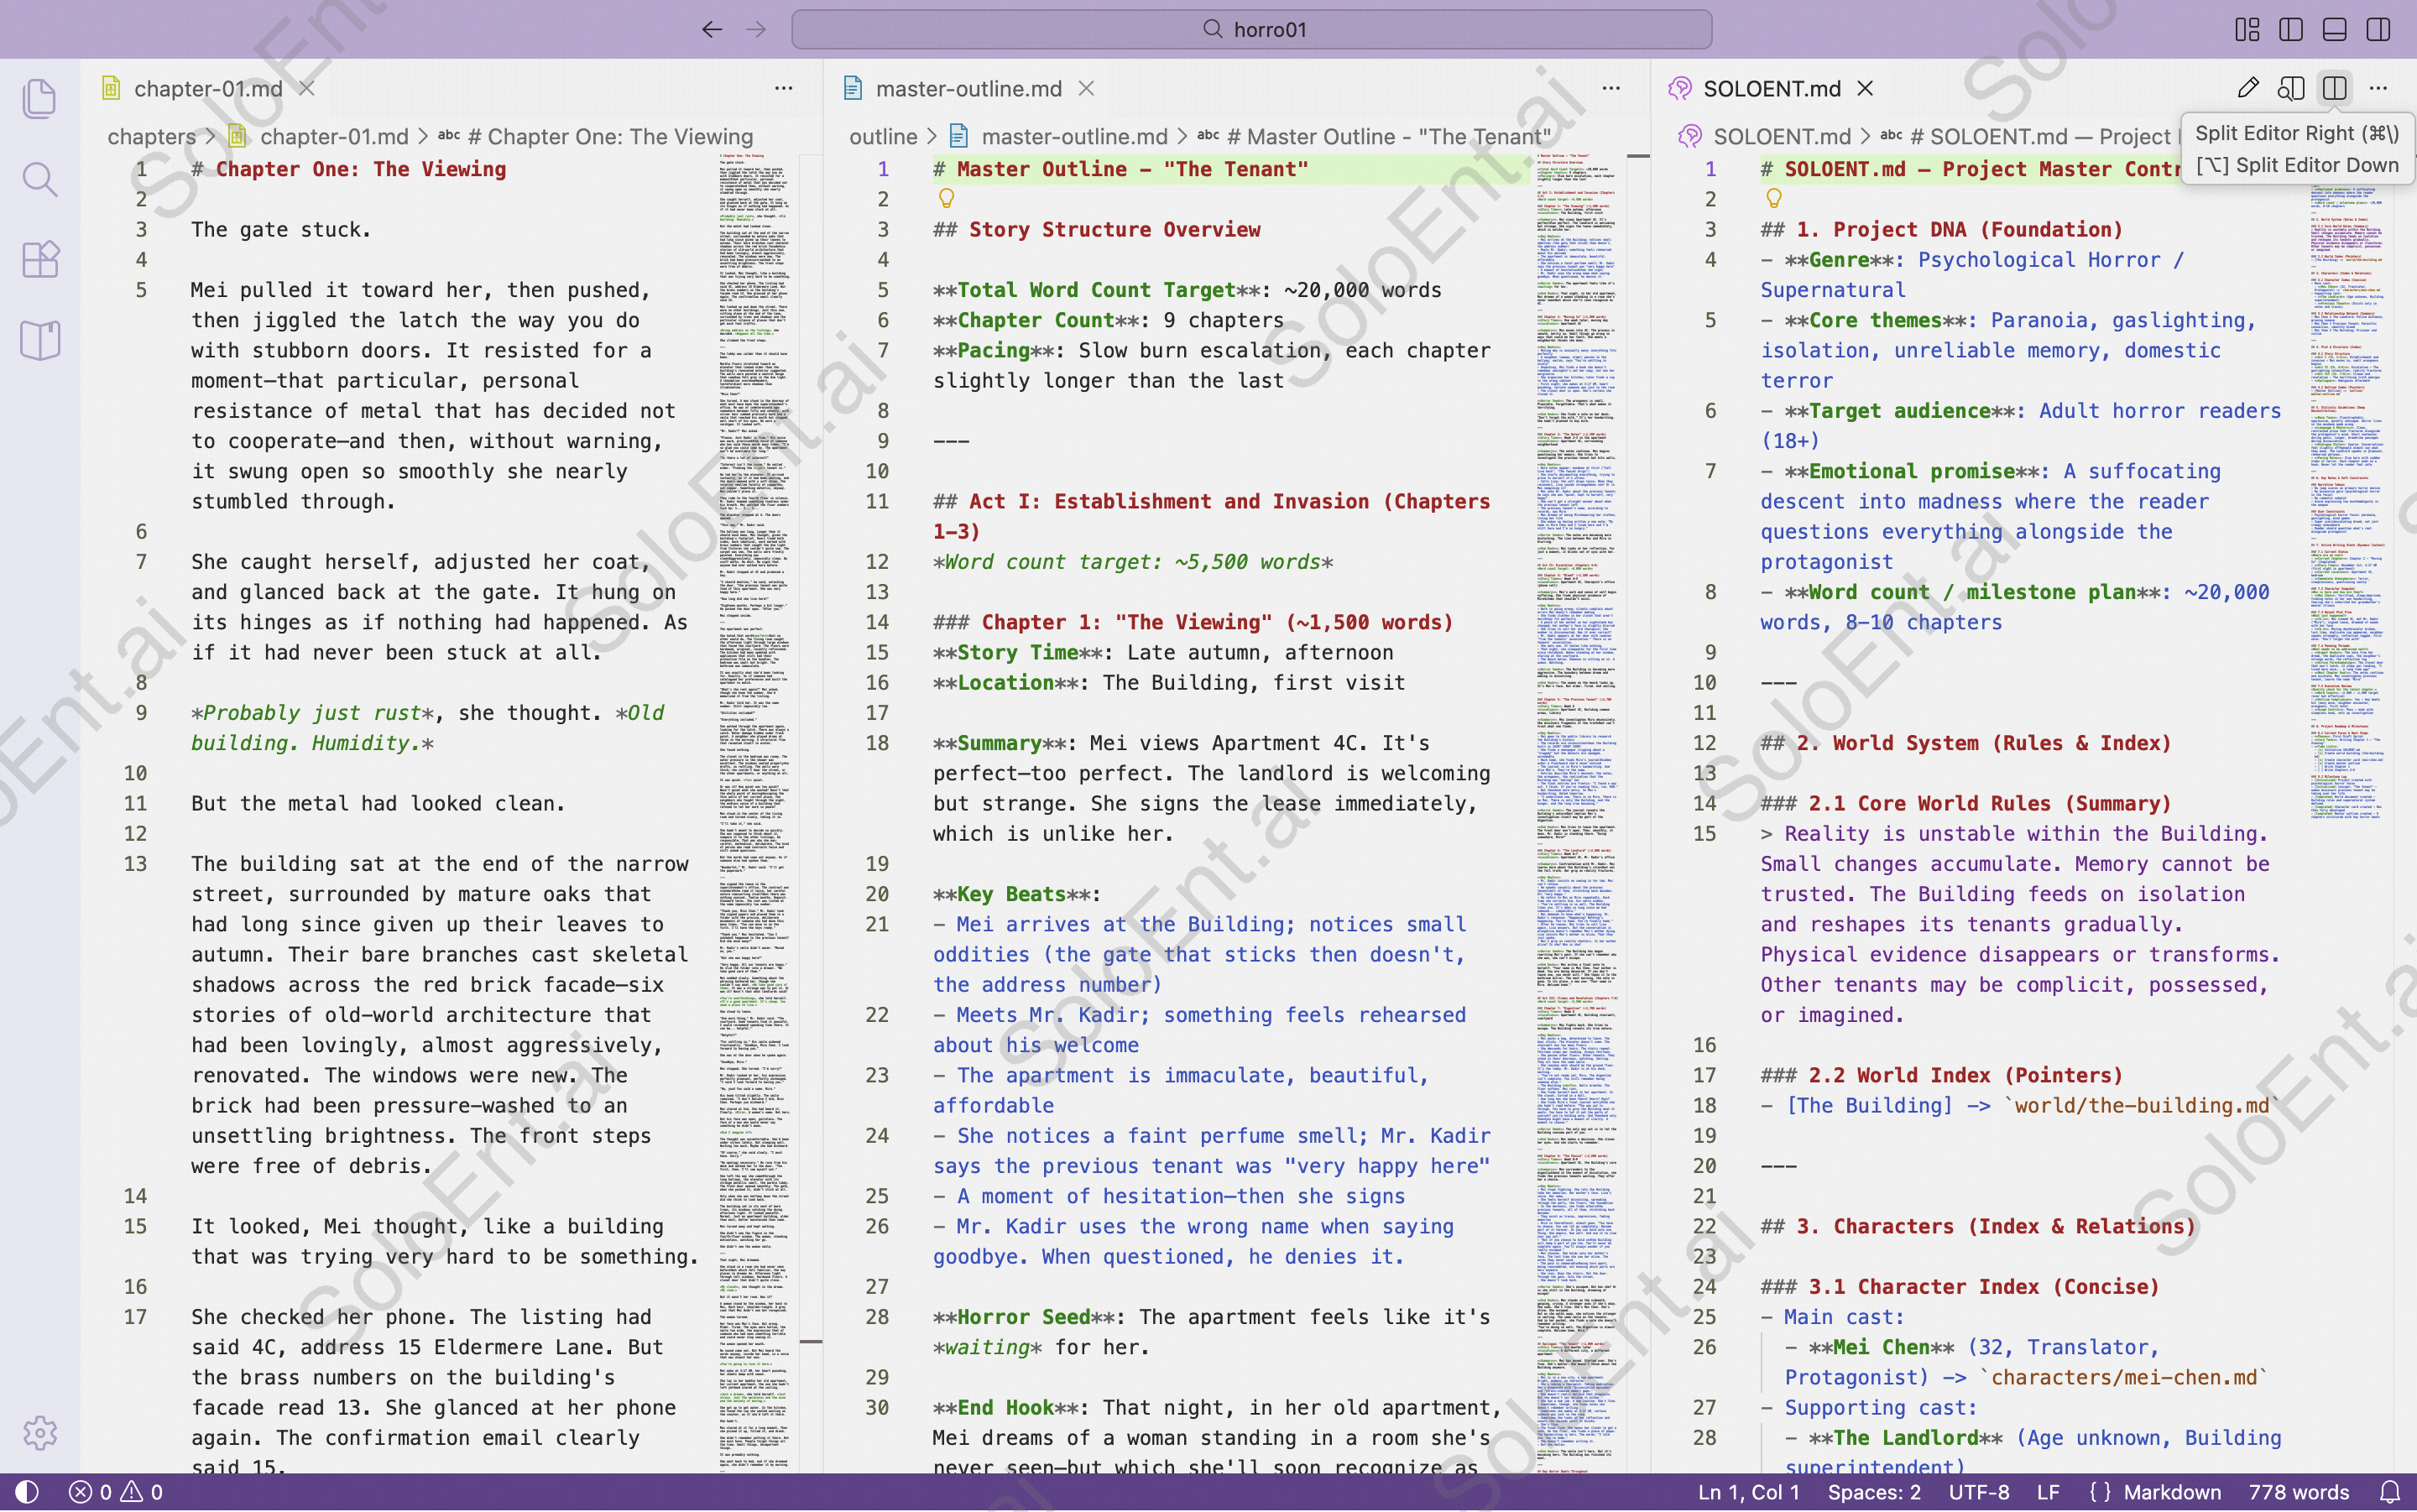Open the reading/book panel icon in the sidebar
2417x1512 pixels.
tap(39, 340)
